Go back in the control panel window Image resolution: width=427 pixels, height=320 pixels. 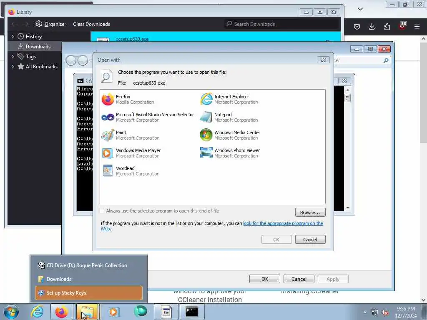[71, 60]
